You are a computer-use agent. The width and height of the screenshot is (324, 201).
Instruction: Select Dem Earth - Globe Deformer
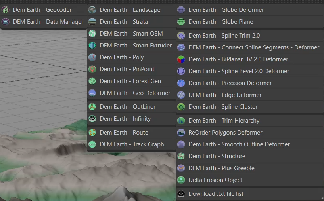250,10
